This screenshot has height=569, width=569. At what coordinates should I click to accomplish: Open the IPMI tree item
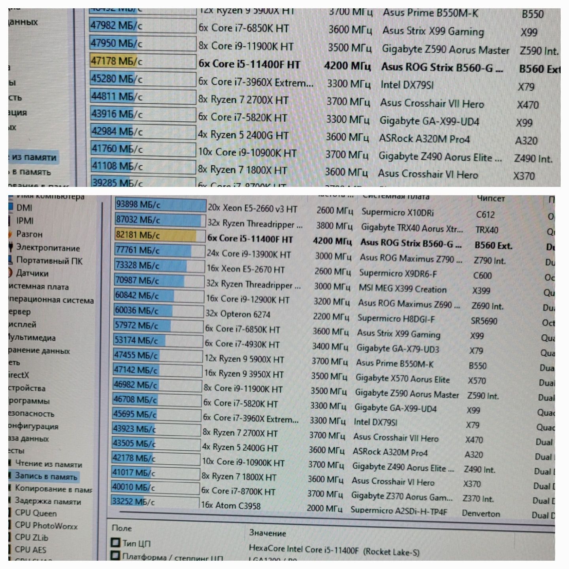(25, 221)
